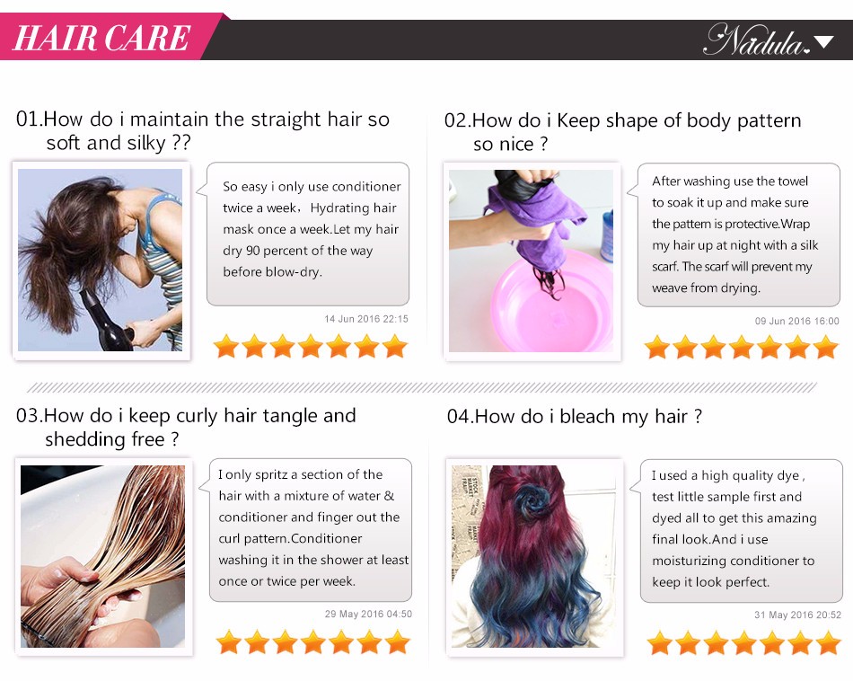Click last star under bleach hair review

tap(828, 643)
